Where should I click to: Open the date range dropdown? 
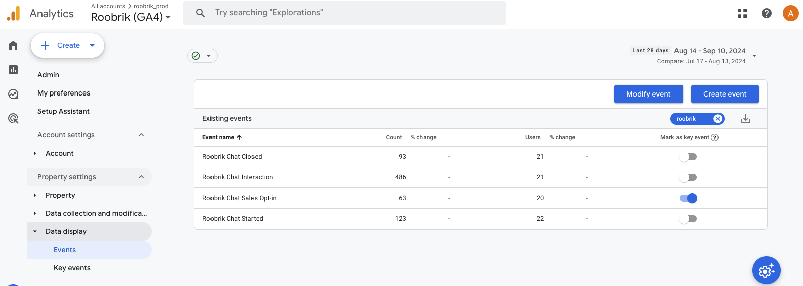coord(754,56)
